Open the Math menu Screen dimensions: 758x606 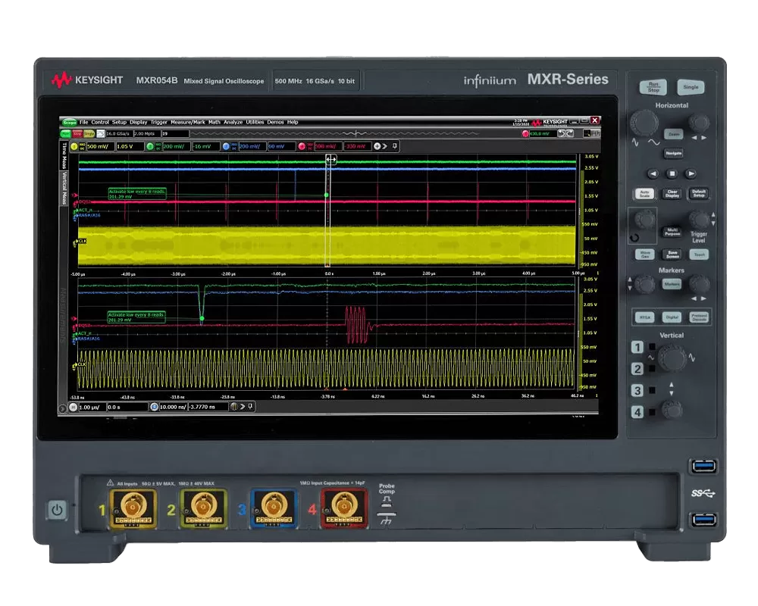[x=215, y=122]
